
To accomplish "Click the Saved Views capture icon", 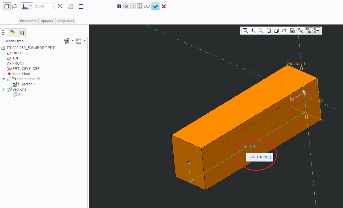I will 292,31.
